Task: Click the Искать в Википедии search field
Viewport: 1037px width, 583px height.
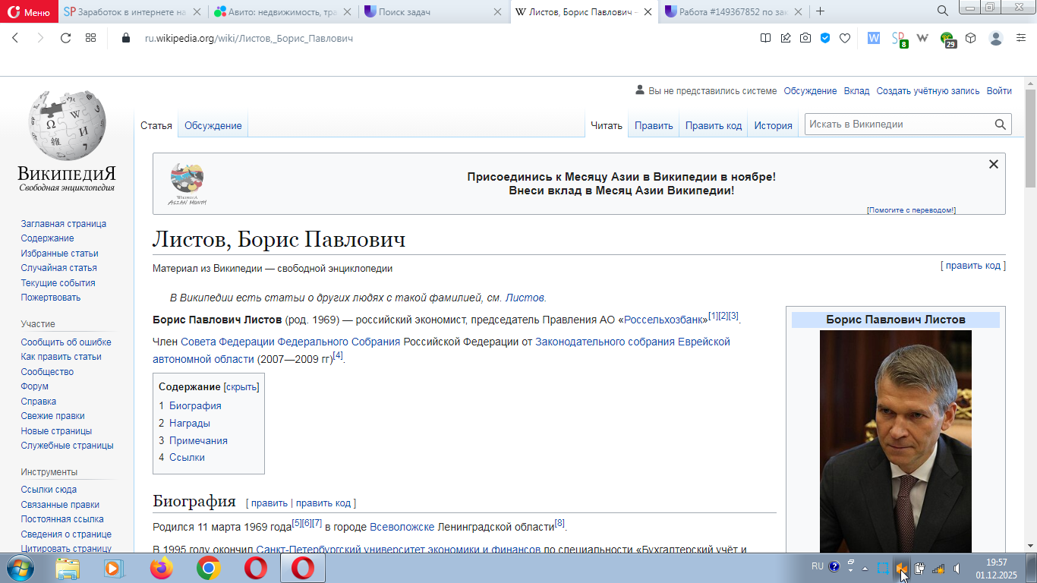Action: point(900,124)
